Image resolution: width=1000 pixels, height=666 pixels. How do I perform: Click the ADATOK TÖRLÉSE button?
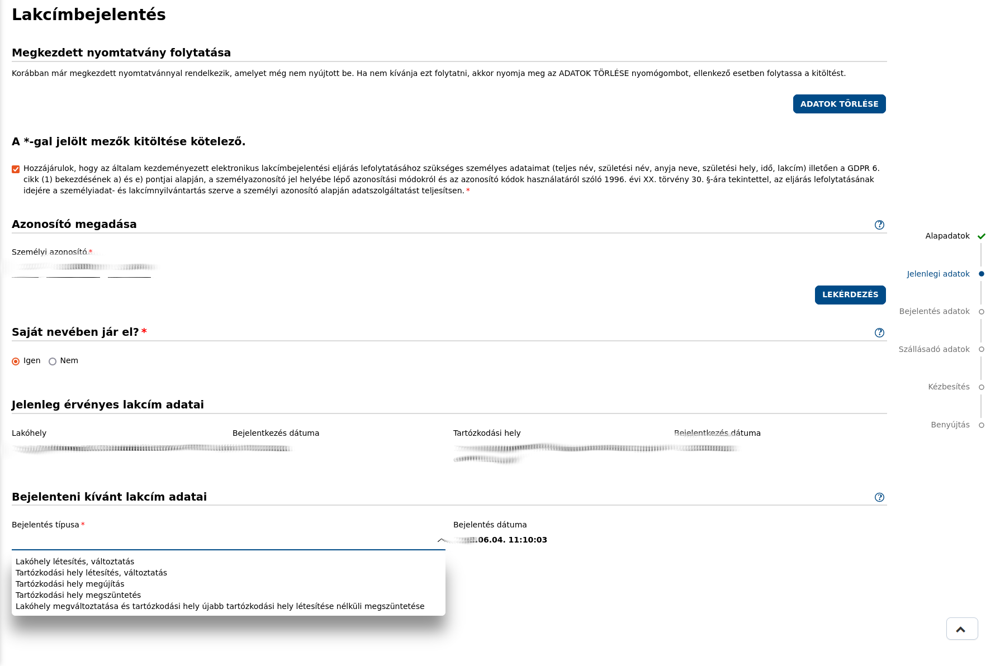(x=839, y=104)
